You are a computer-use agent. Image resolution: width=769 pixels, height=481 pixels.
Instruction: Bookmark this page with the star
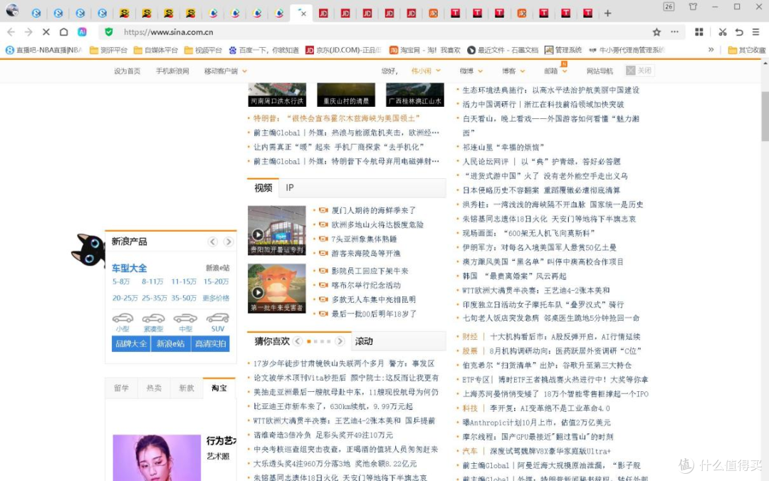[x=656, y=32]
